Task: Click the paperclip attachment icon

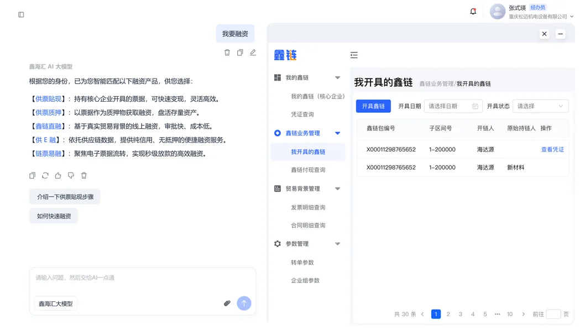Action: (x=227, y=303)
